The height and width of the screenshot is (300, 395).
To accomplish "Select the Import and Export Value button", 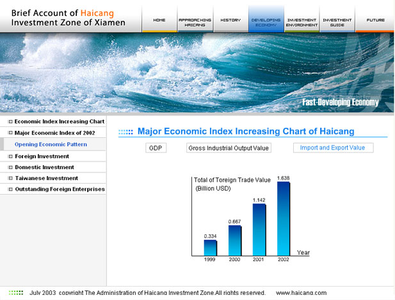I will point(333,148).
